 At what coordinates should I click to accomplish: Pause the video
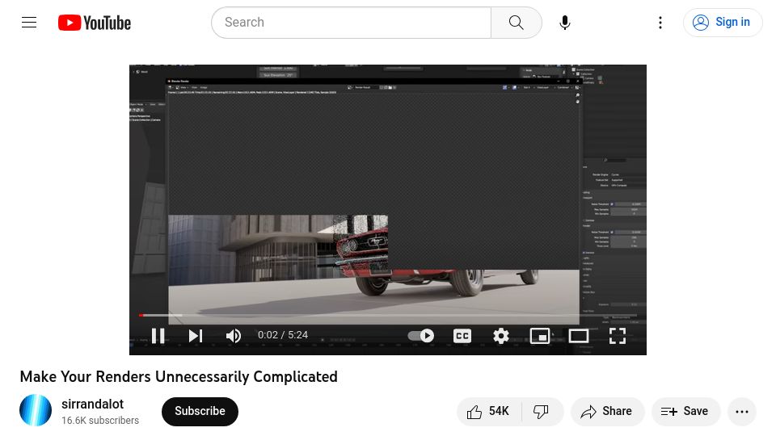(x=158, y=336)
